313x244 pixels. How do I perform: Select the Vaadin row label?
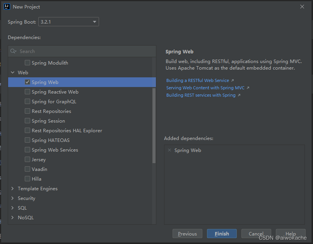(x=39, y=169)
